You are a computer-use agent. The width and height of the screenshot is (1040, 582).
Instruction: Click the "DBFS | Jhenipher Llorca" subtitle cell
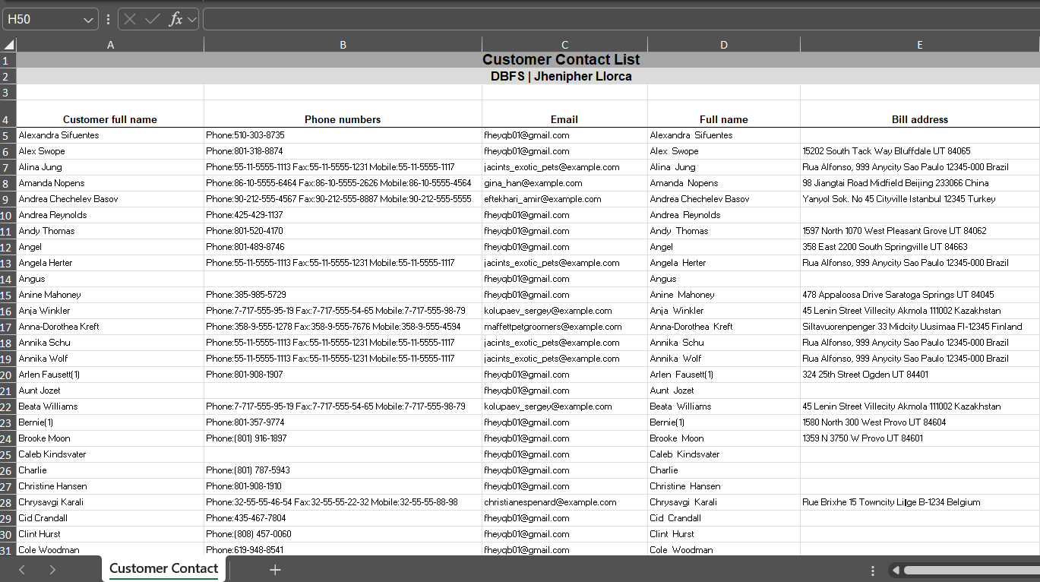(528, 76)
